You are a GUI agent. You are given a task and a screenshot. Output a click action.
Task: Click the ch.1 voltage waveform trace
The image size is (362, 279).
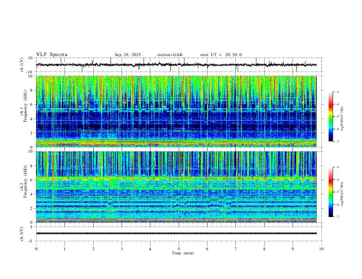[x=176, y=65]
